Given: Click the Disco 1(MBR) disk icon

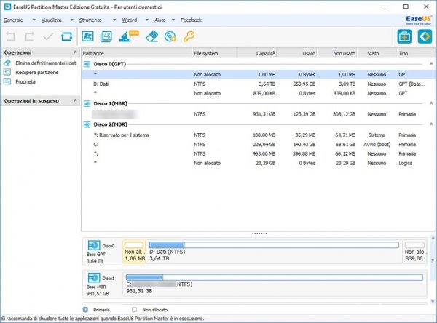Looking at the screenshot, I should pos(87,104).
